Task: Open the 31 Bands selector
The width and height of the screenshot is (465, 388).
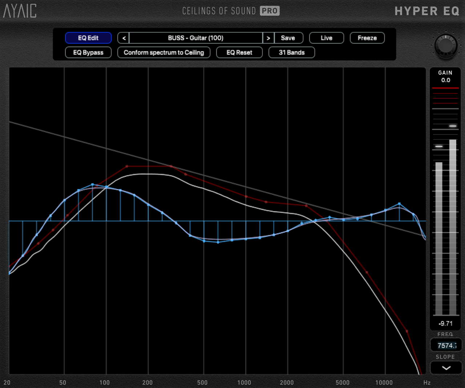Action: coord(291,52)
